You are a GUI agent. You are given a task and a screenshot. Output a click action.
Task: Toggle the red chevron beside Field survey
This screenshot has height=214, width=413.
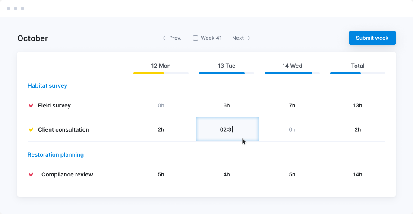[31, 105]
